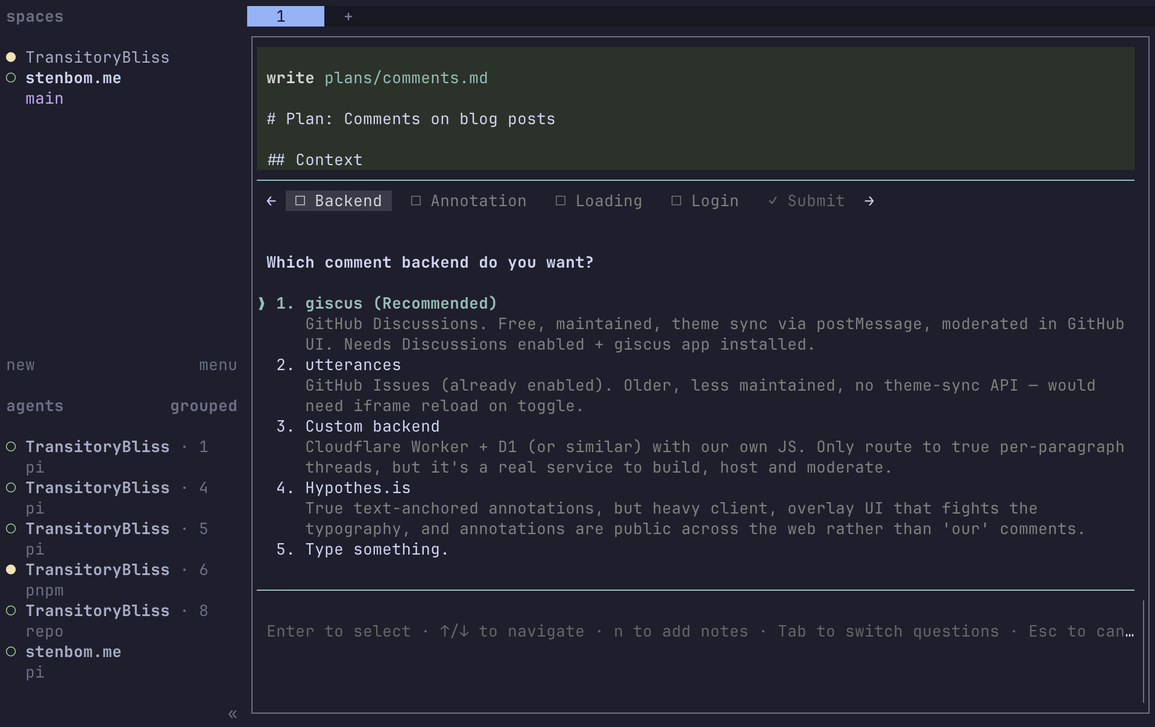Click the utterances description about GitHub Issues
1155x727 pixels.
tap(700, 396)
